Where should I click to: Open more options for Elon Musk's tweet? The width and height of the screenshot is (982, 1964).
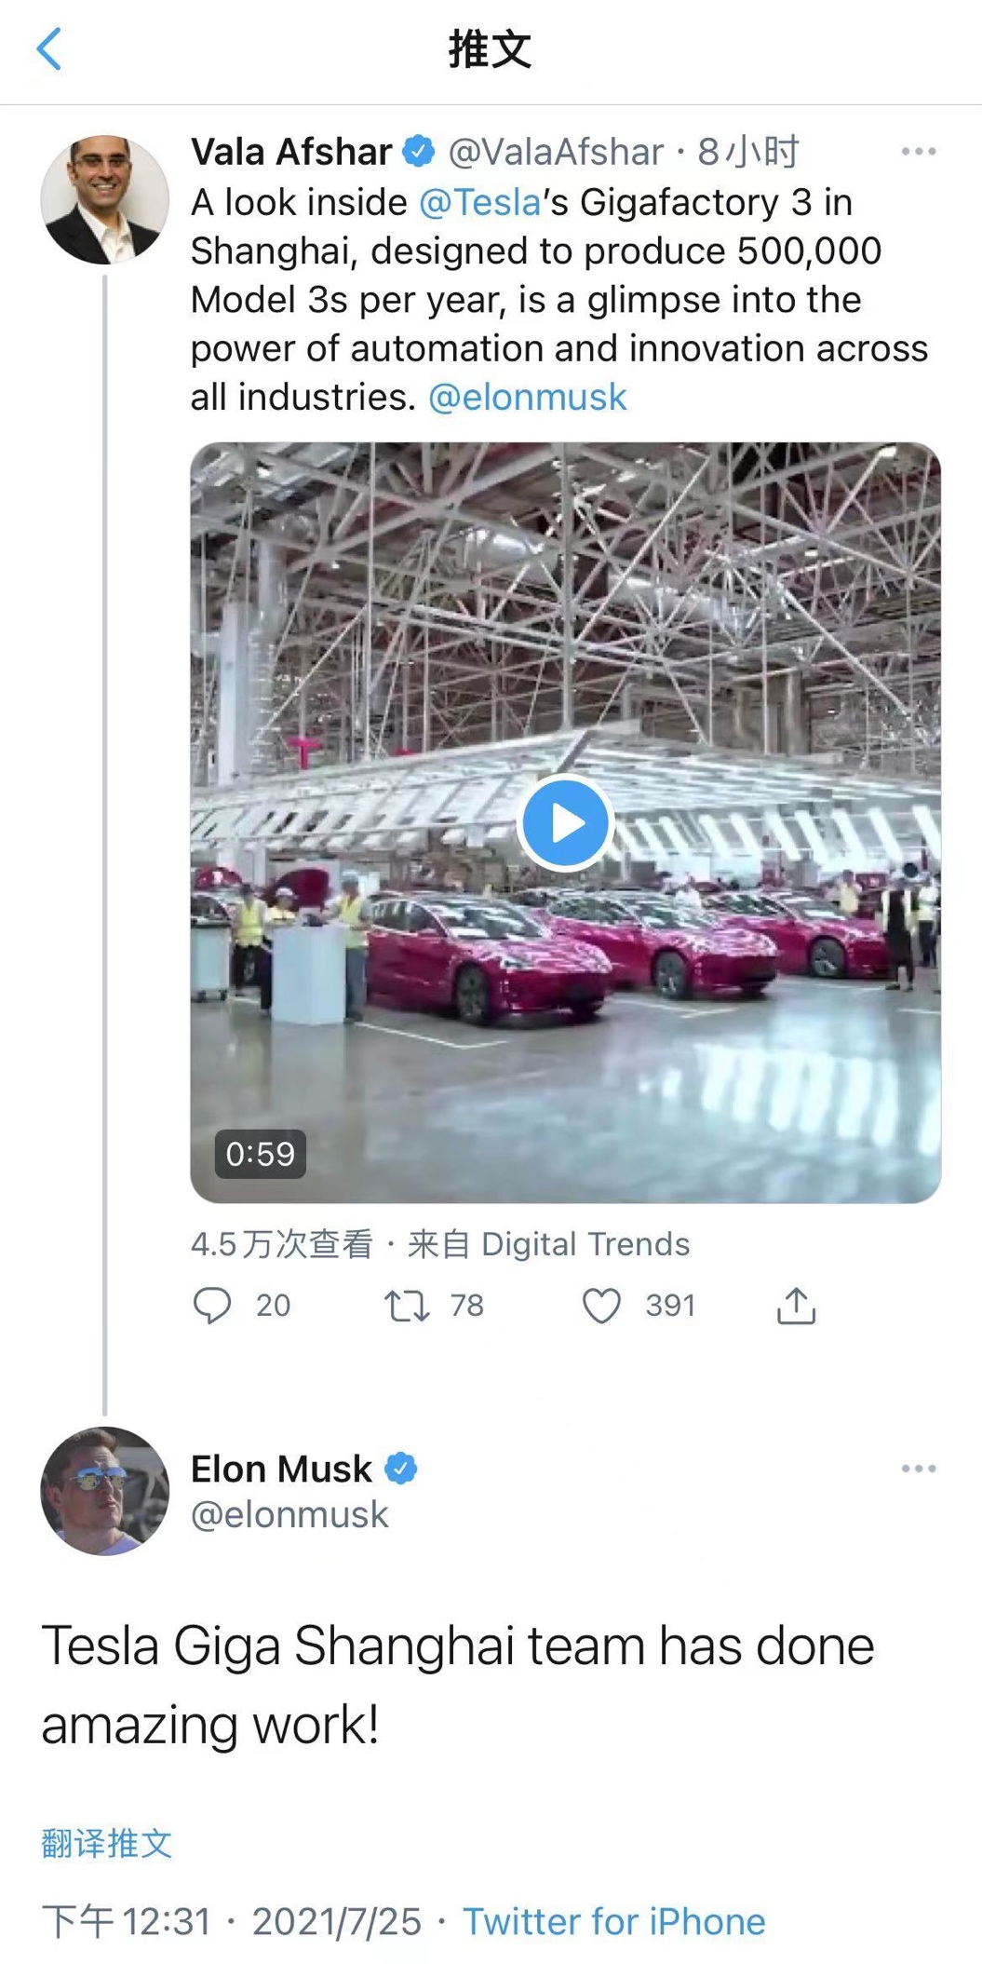(918, 1469)
